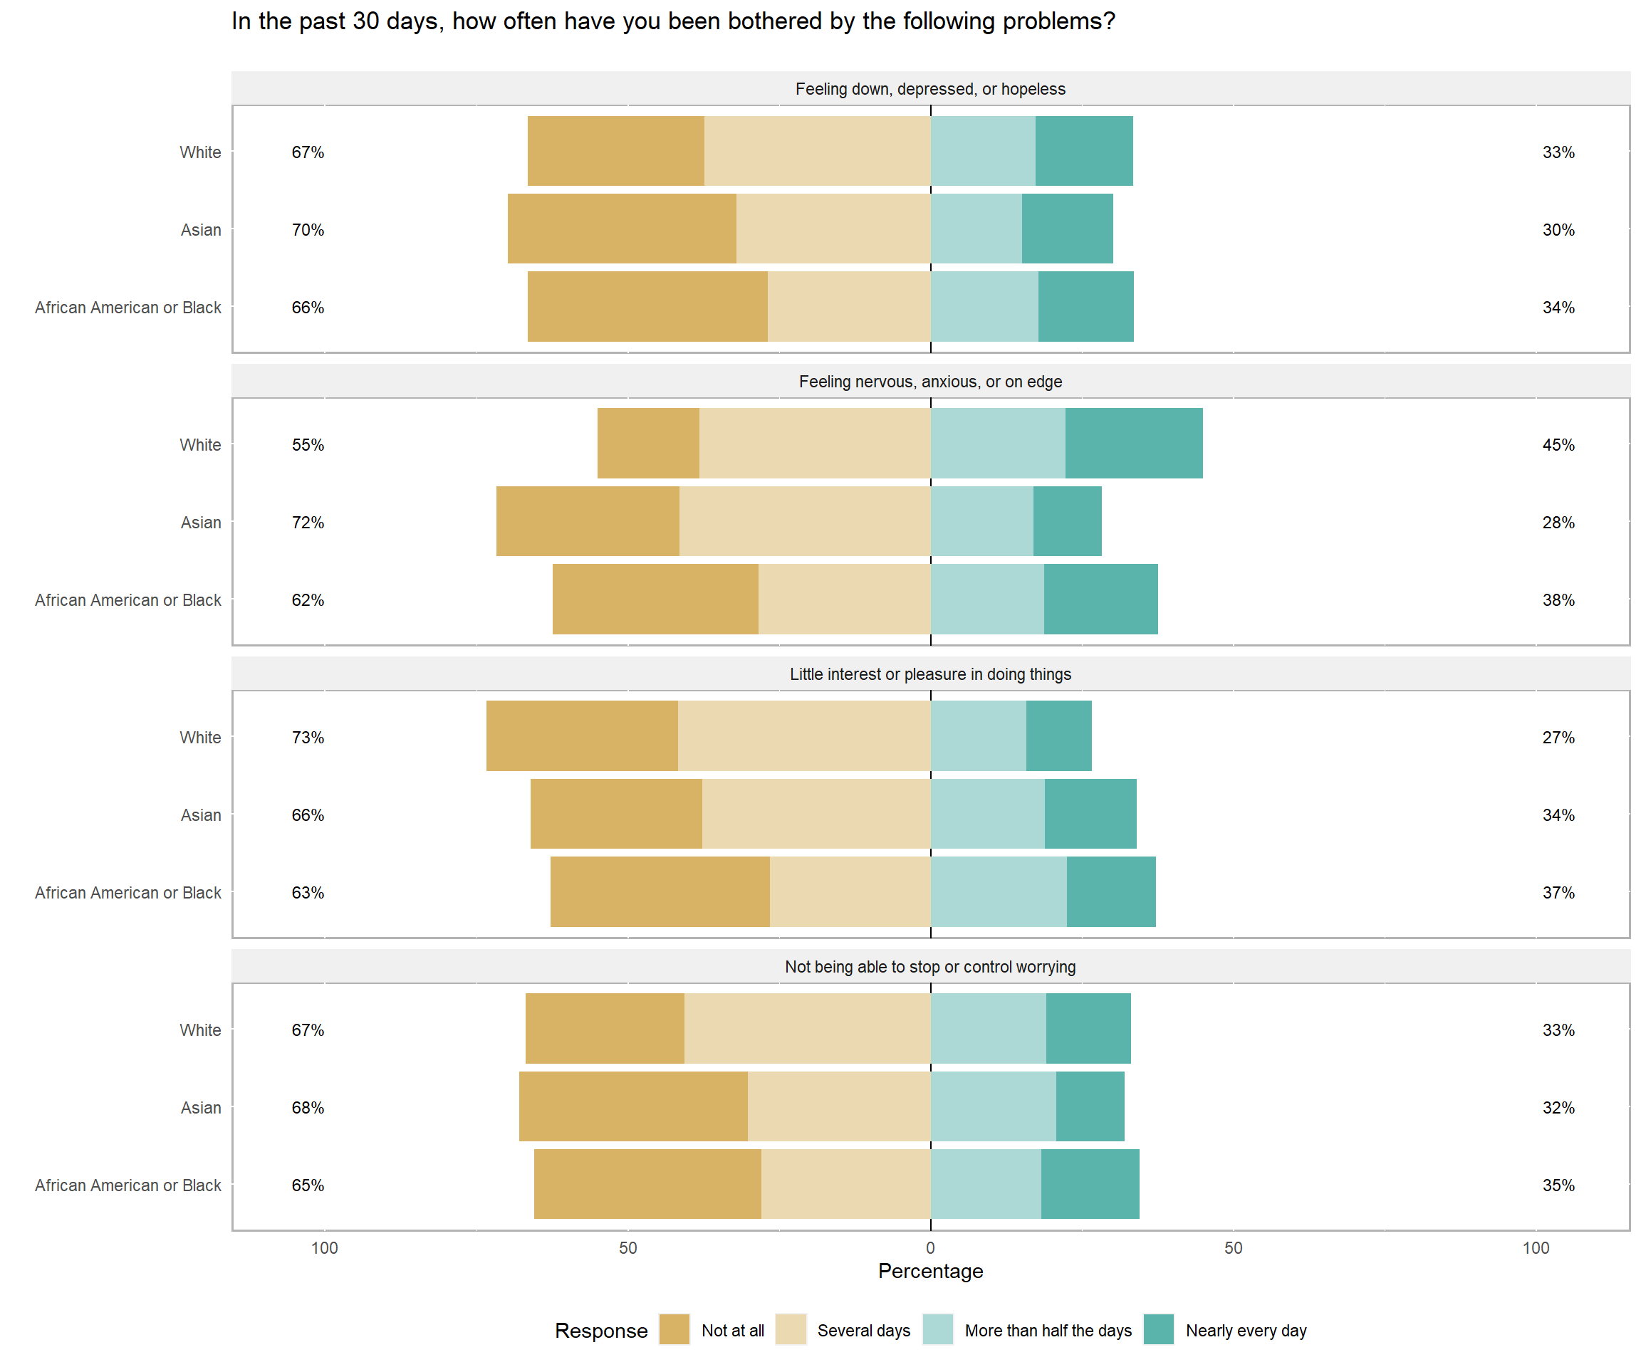Click the x-axis center tick label '0'
This screenshot has width=1641, height=1367.
pyautogui.click(x=930, y=1247)
